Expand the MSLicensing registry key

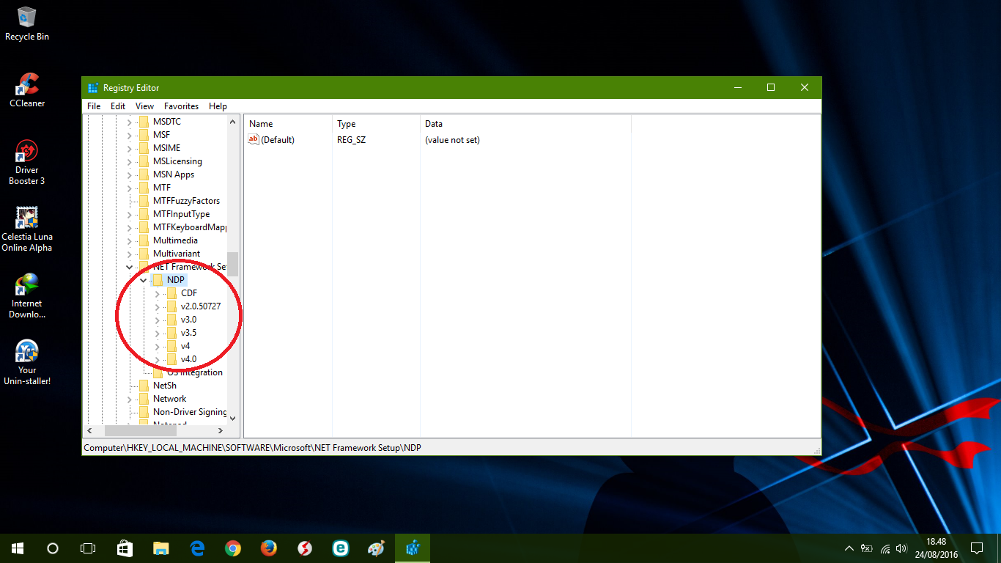click(131, 161)
